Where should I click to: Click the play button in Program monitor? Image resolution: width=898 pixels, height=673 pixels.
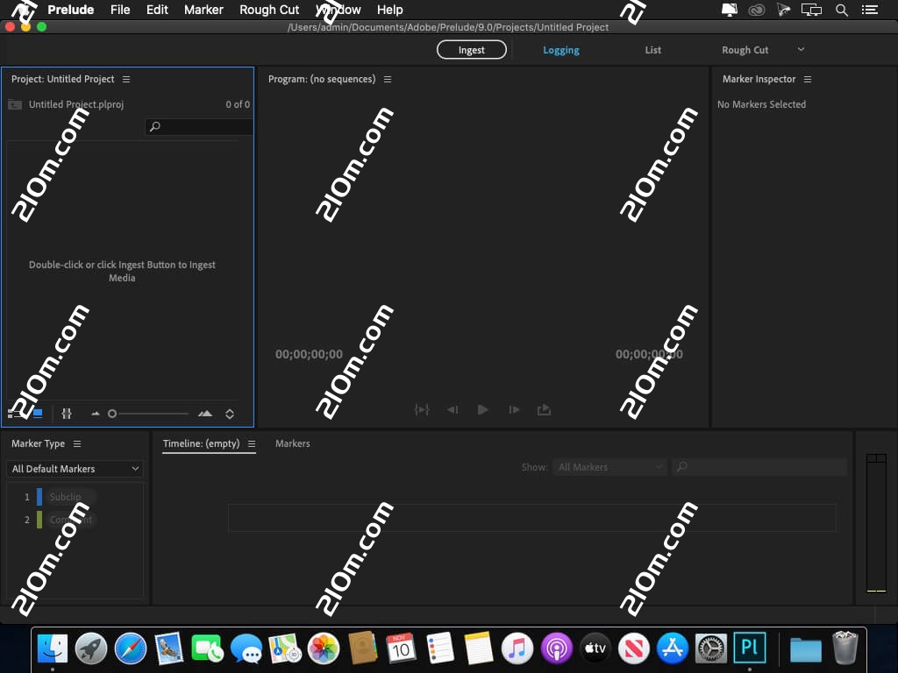tap(483, 410)
